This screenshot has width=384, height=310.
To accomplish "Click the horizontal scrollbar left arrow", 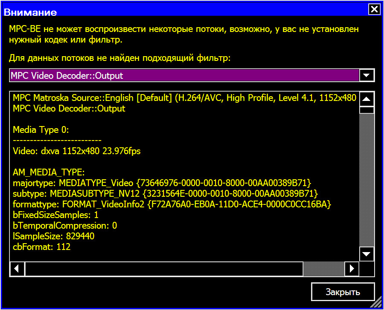I will pyautogui.click(x=17, y=269).
